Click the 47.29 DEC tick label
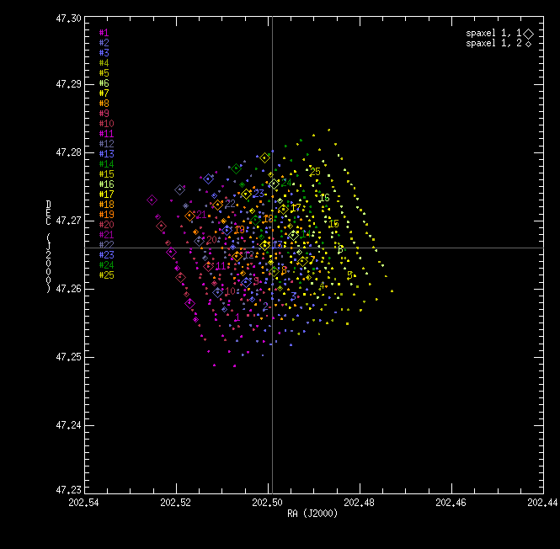The image size is (560, 549). pyautogui.click(x=68, y=84)
